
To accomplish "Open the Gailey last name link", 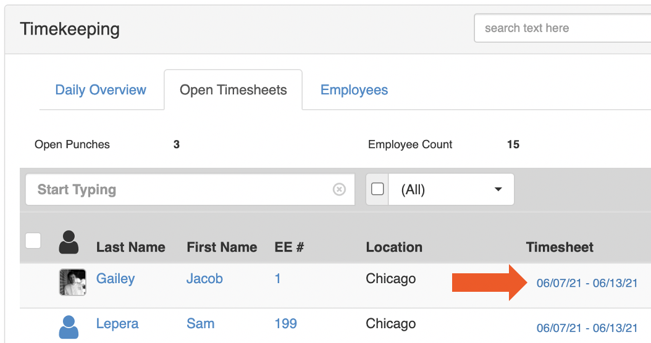I will (x=115, y=279).
